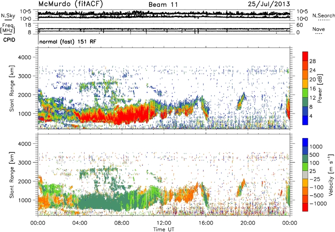335x232 pixels.
Task: Click the McMurdo (fitACF) title text
Action: click(x=70, y=4)
